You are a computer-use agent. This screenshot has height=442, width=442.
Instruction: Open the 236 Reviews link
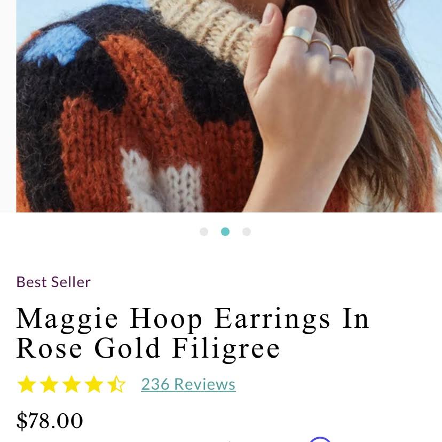pos(188,384)
